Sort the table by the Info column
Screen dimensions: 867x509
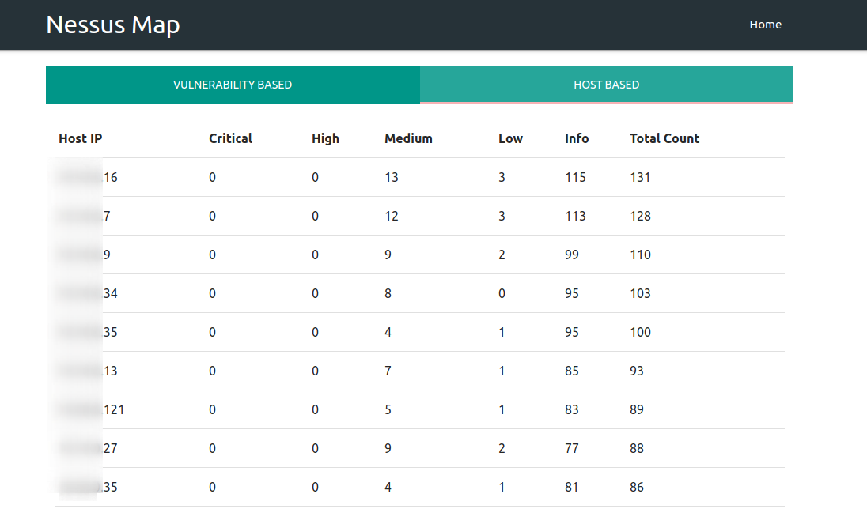click(576, 138)
